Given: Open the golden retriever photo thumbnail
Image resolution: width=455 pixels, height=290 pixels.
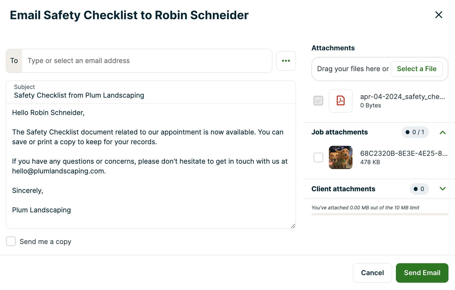Looking at the screenshot, I should click(x=341, y=157).
